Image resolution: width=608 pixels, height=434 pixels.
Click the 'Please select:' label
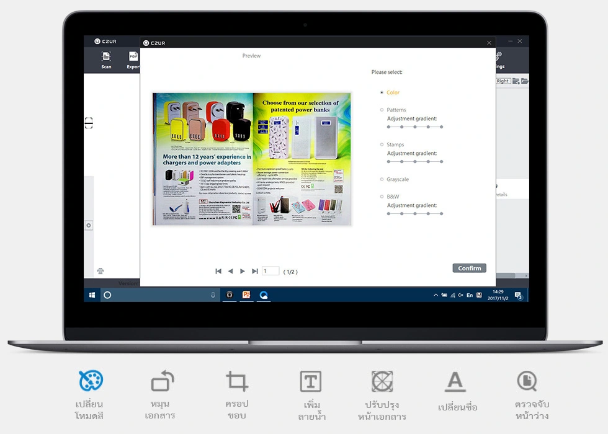[x=387, y=72]
